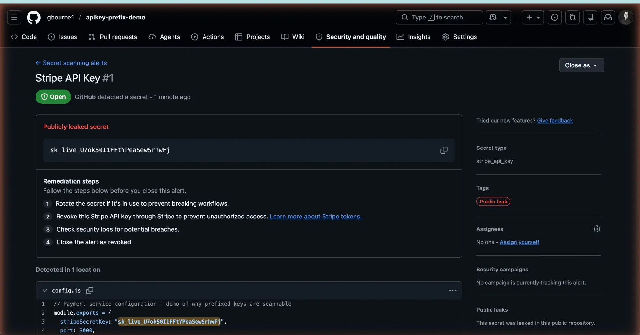This screenshot has height=335, width=640.
Task: Open the hamburger navigation menu
Action: [14, 17]
